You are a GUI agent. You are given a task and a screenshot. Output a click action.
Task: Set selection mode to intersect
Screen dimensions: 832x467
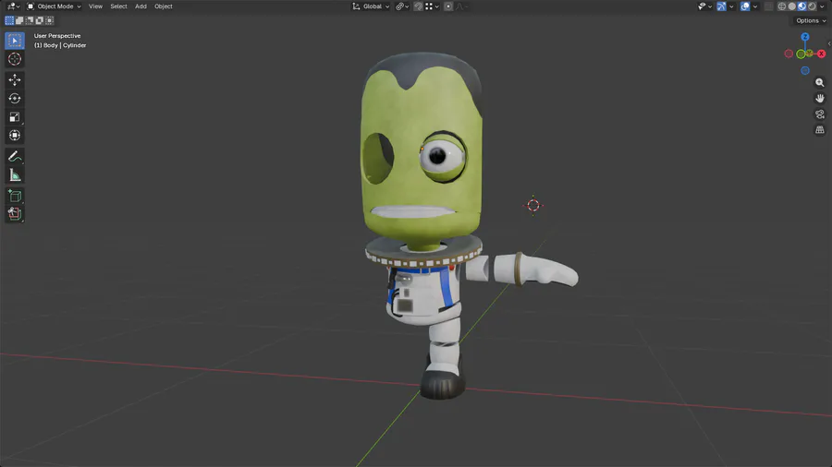[x=49, y=20]
